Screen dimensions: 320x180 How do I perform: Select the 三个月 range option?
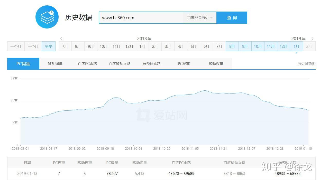tap(33, 46)
